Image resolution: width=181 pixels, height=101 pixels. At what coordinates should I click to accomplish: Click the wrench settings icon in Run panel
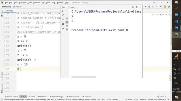[x=63, y=15]
